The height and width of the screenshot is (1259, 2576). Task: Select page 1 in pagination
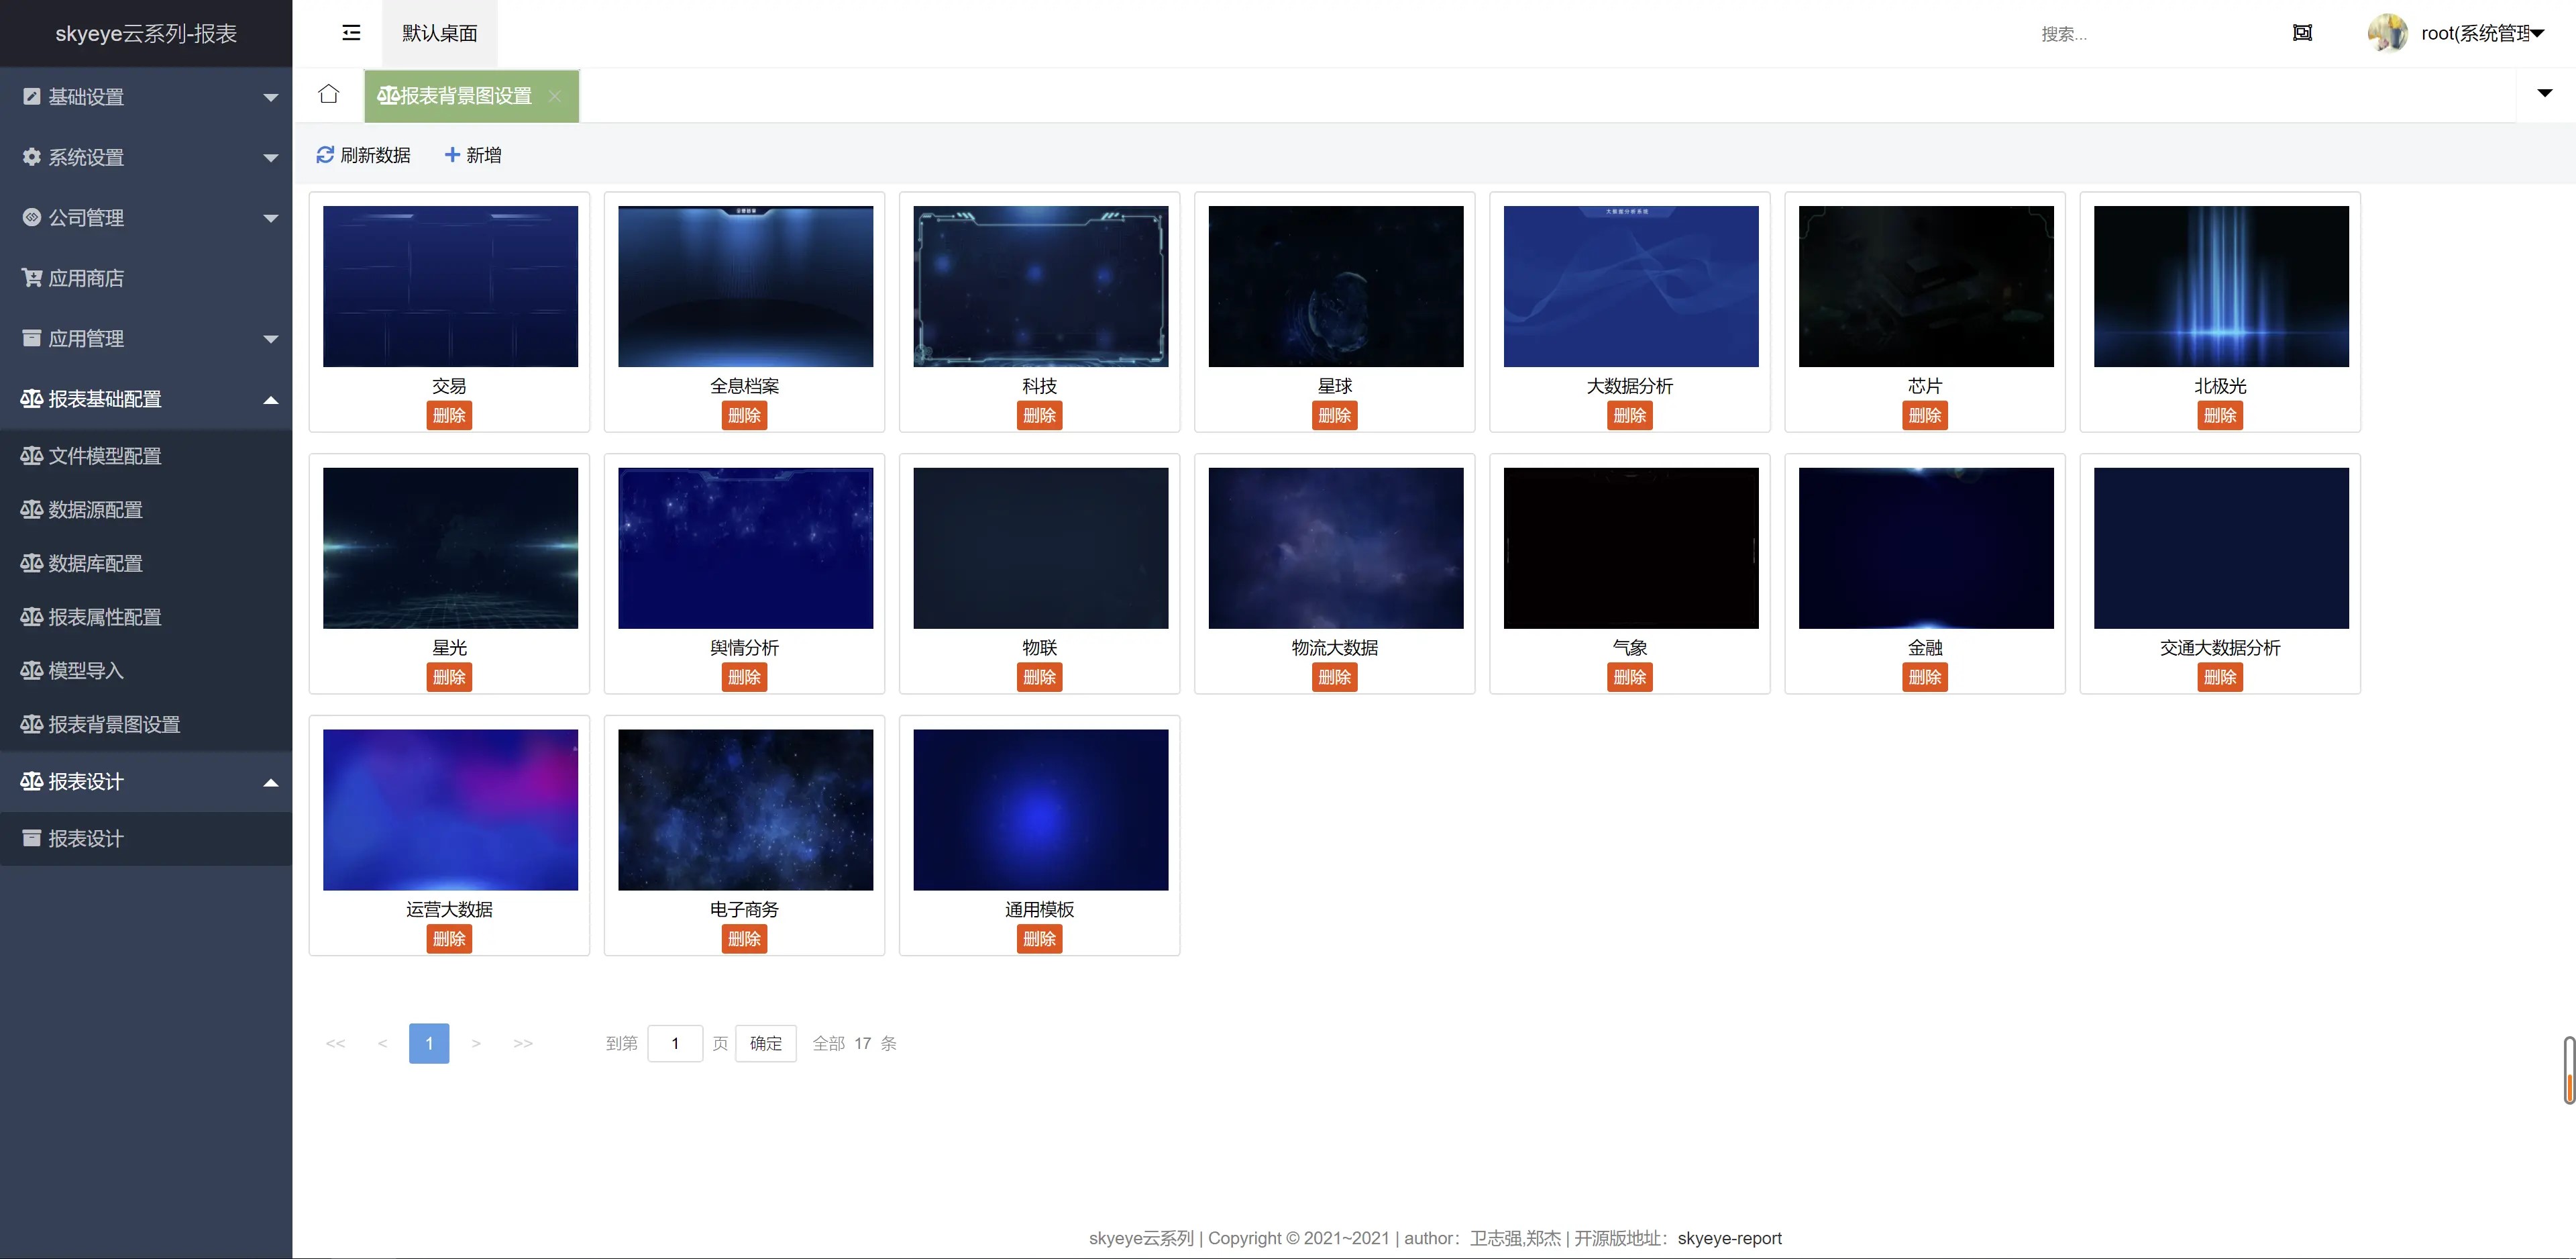pos(429,1043)
